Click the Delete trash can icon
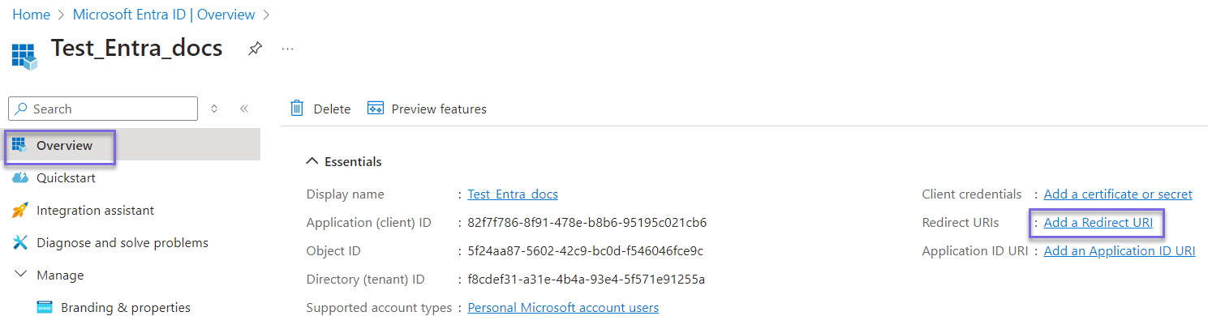This screenshot has width=1208, height=316. click(x=298, y=109)
